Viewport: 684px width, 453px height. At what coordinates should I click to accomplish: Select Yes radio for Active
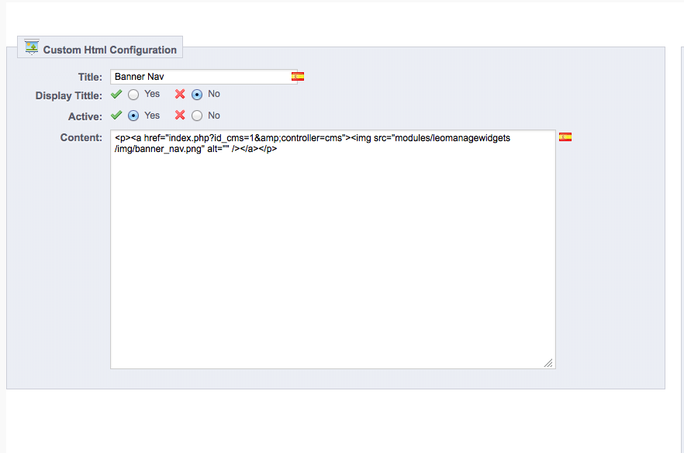tap(133, 116)
